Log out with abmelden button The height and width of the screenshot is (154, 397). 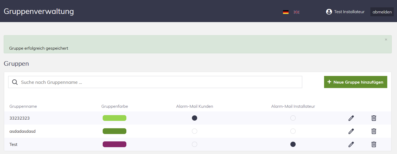(x=382, y=12)
